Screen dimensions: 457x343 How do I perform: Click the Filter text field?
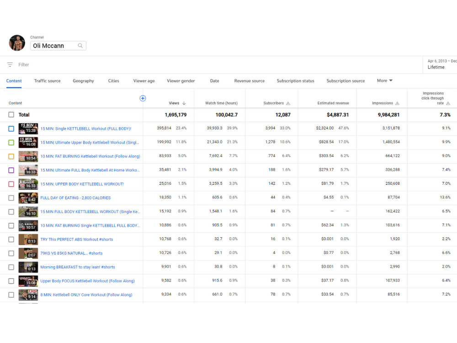point(24,65)
